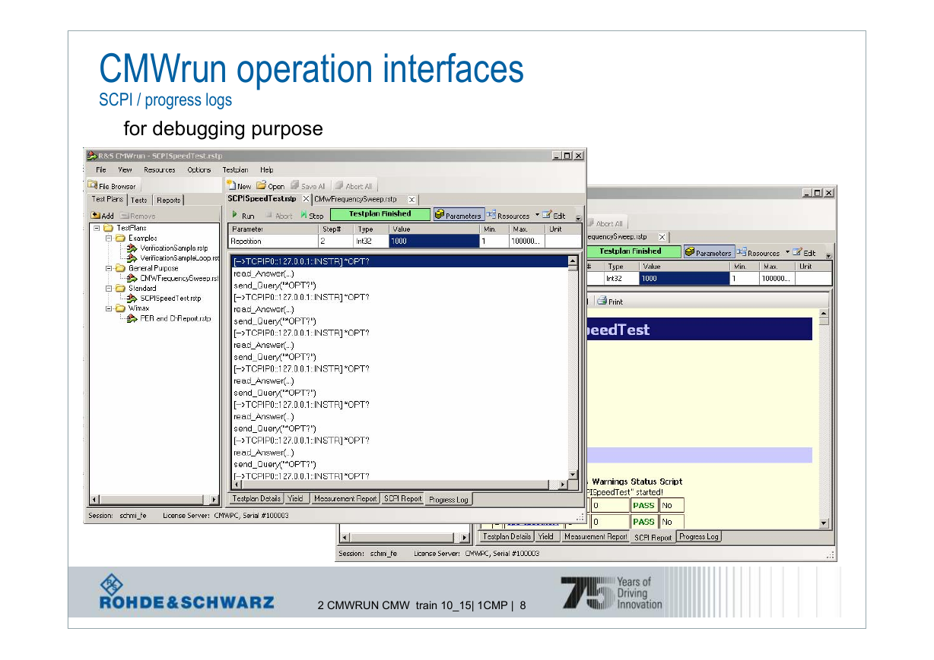Click Save All in the front window

point(308,186)
